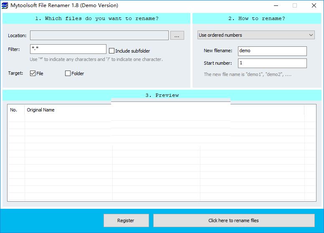Click the 'Filter:' label
324x233 pixels.
pos(14,49)
